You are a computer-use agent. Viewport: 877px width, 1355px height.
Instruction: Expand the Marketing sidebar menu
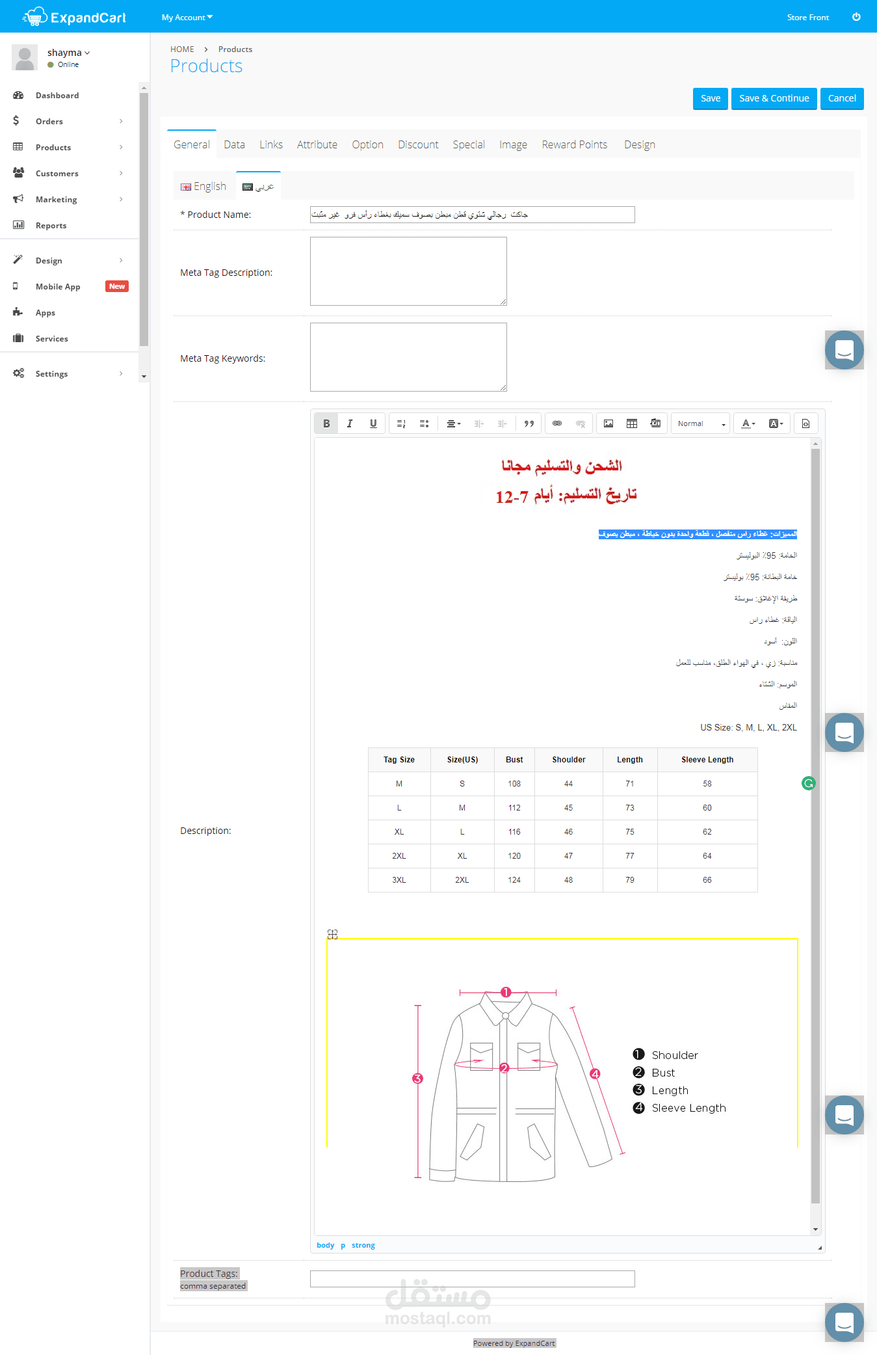pyautogui.click(x=70, y=200)
